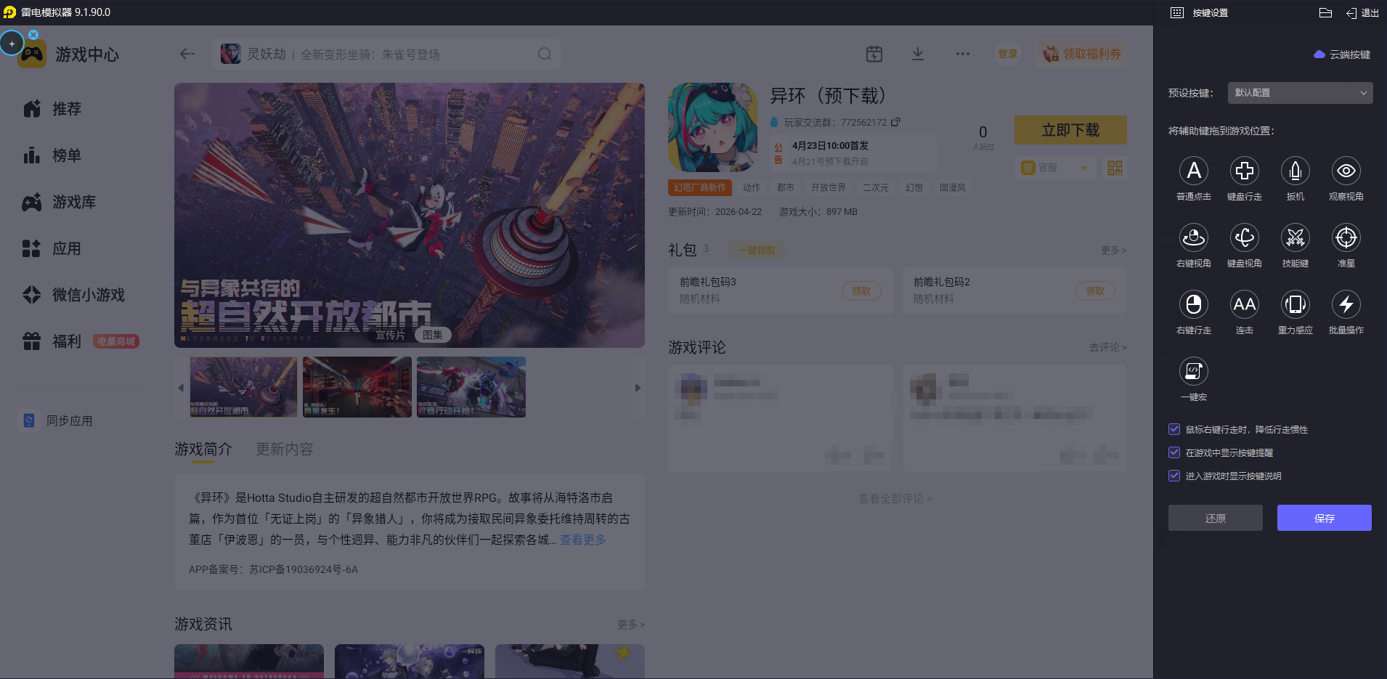
Task: Select the 准星 crosshair key icon
Action: click(1346, 237)
